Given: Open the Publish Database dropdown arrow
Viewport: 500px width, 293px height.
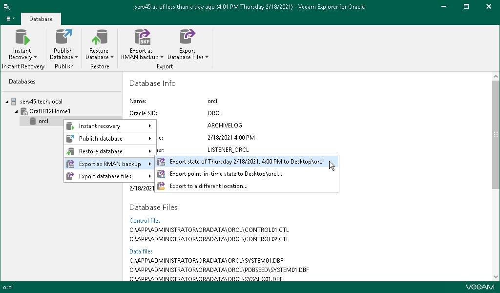Looking at the screenshot, I should pyautogui.click(x=76, y=57).
